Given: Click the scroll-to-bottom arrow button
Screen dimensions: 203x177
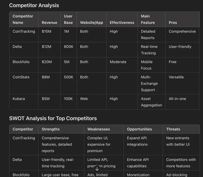Looking at the screenshot, I should [x=97, y=169].
